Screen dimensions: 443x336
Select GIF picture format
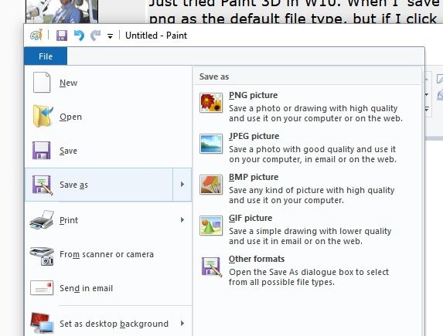tap(308, 229)
